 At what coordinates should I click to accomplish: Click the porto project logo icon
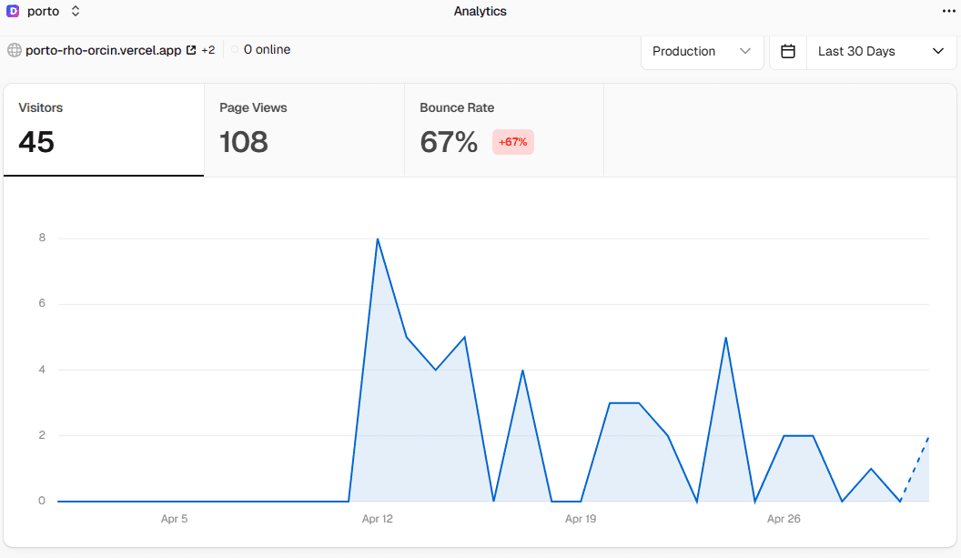(12, 11)
